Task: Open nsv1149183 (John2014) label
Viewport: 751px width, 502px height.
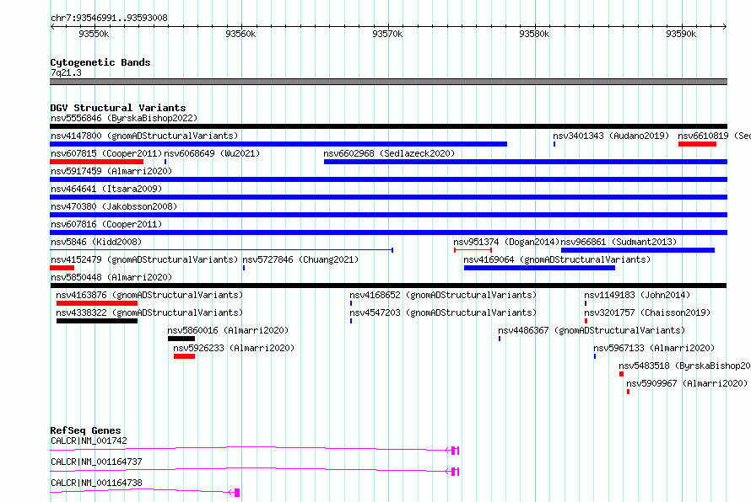Action: point(637,295)
